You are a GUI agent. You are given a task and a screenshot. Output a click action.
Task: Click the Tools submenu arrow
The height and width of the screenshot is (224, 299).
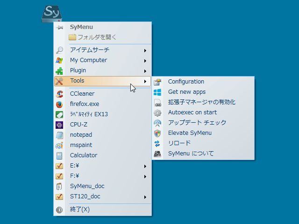click(x=145, y=82)
